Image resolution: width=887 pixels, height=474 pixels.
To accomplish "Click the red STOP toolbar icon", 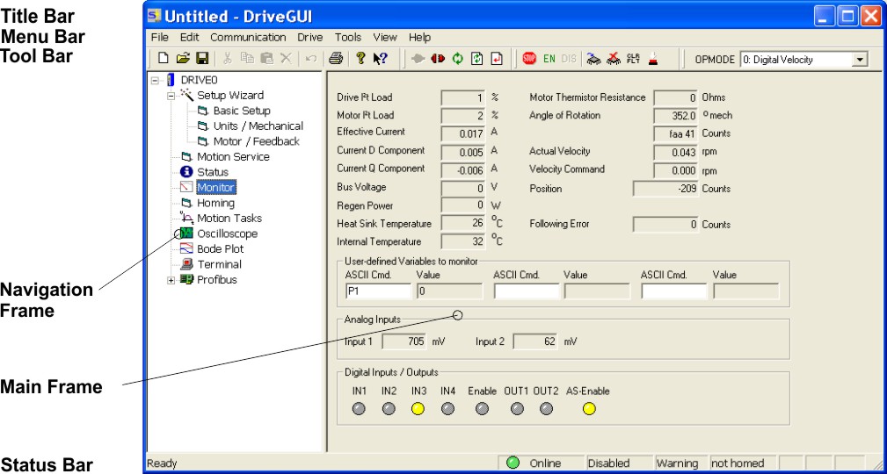I will pyautogui.click(x=529, y=59).
